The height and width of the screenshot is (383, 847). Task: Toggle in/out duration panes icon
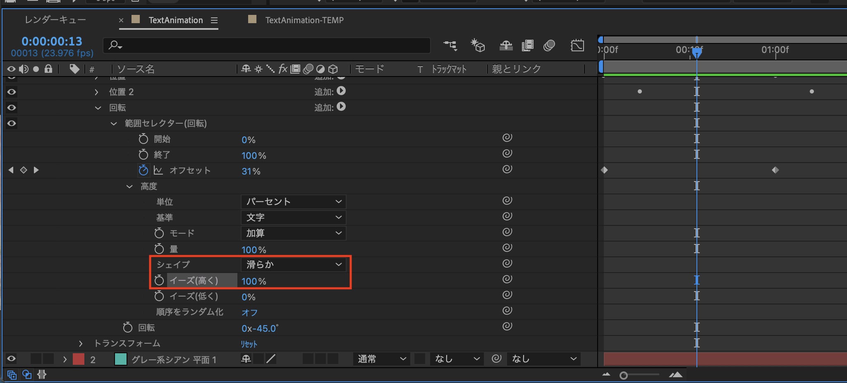pos(42,375)
